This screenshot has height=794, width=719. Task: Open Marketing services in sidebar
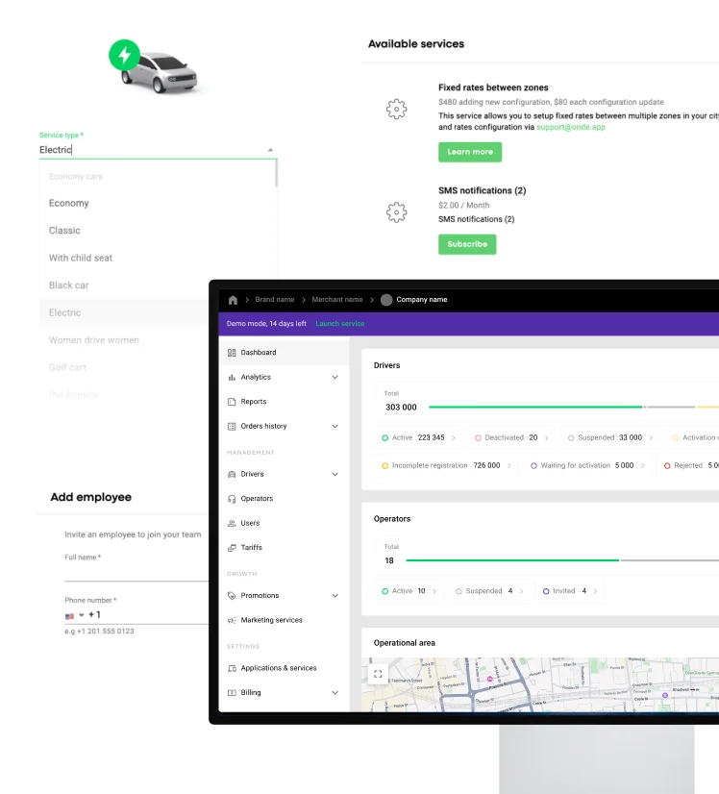[271, 620]
